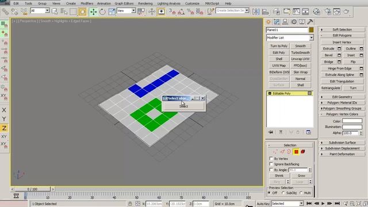Click the Select and Link chain icon
The height and width of the screenshot is (207, 368).
tap(5, 11)
